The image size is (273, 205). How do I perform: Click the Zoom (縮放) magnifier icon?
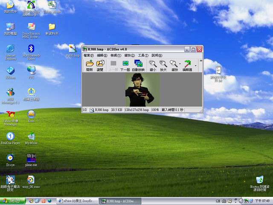174,65
